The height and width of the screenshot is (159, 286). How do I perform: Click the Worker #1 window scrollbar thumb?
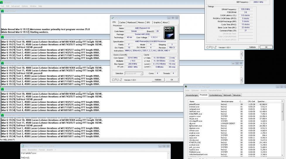pyautogui.click(x=241, y=54)
